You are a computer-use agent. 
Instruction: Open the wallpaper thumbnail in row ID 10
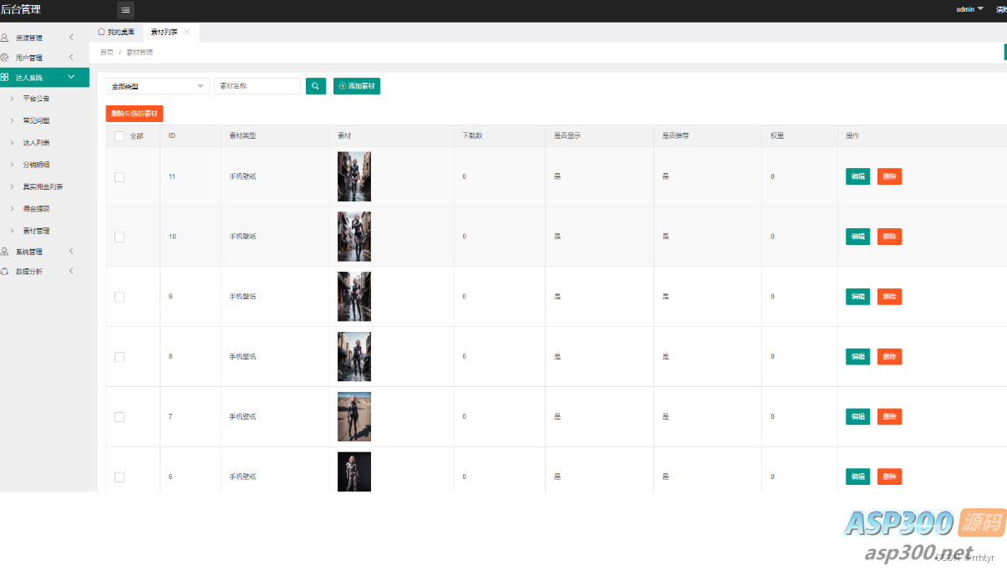pyautogui.click(x=354, y=237)
